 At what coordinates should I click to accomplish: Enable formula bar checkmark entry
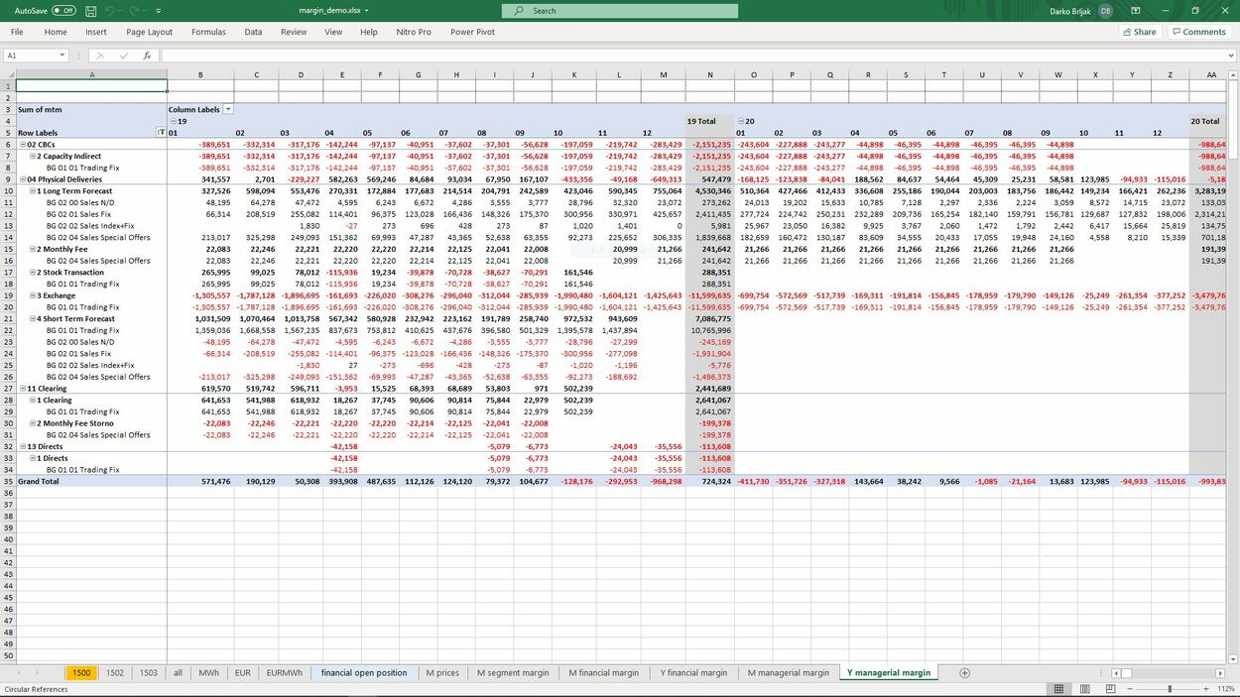[124, 56]
